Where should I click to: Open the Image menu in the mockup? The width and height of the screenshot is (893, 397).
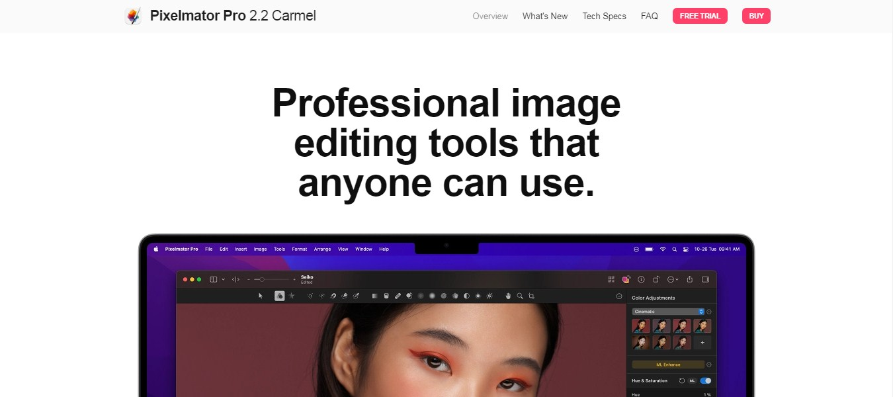pyautogui.click(x=261, y=249)
